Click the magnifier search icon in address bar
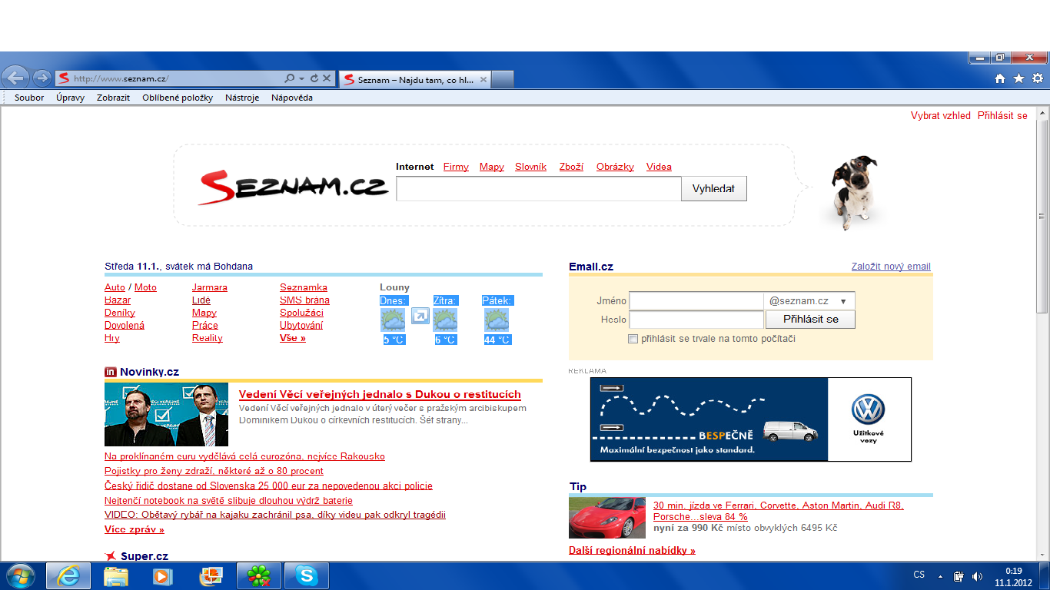1050x590 pixels. coord(290,78)
